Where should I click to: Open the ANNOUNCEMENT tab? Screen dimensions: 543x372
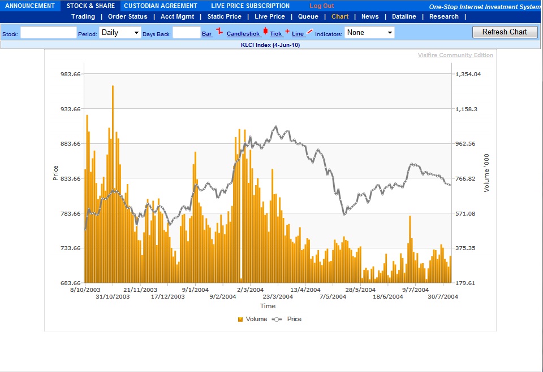(30, 6)
